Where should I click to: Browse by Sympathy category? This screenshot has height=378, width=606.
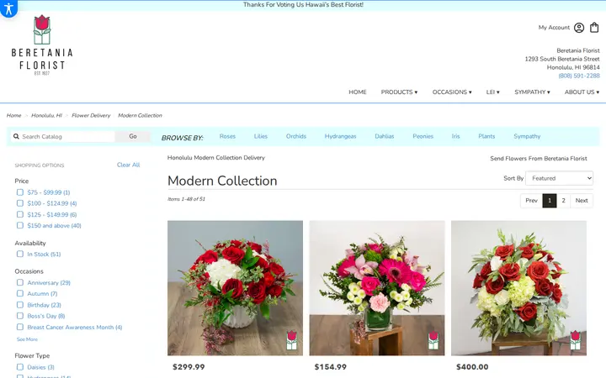click(527, 136)
